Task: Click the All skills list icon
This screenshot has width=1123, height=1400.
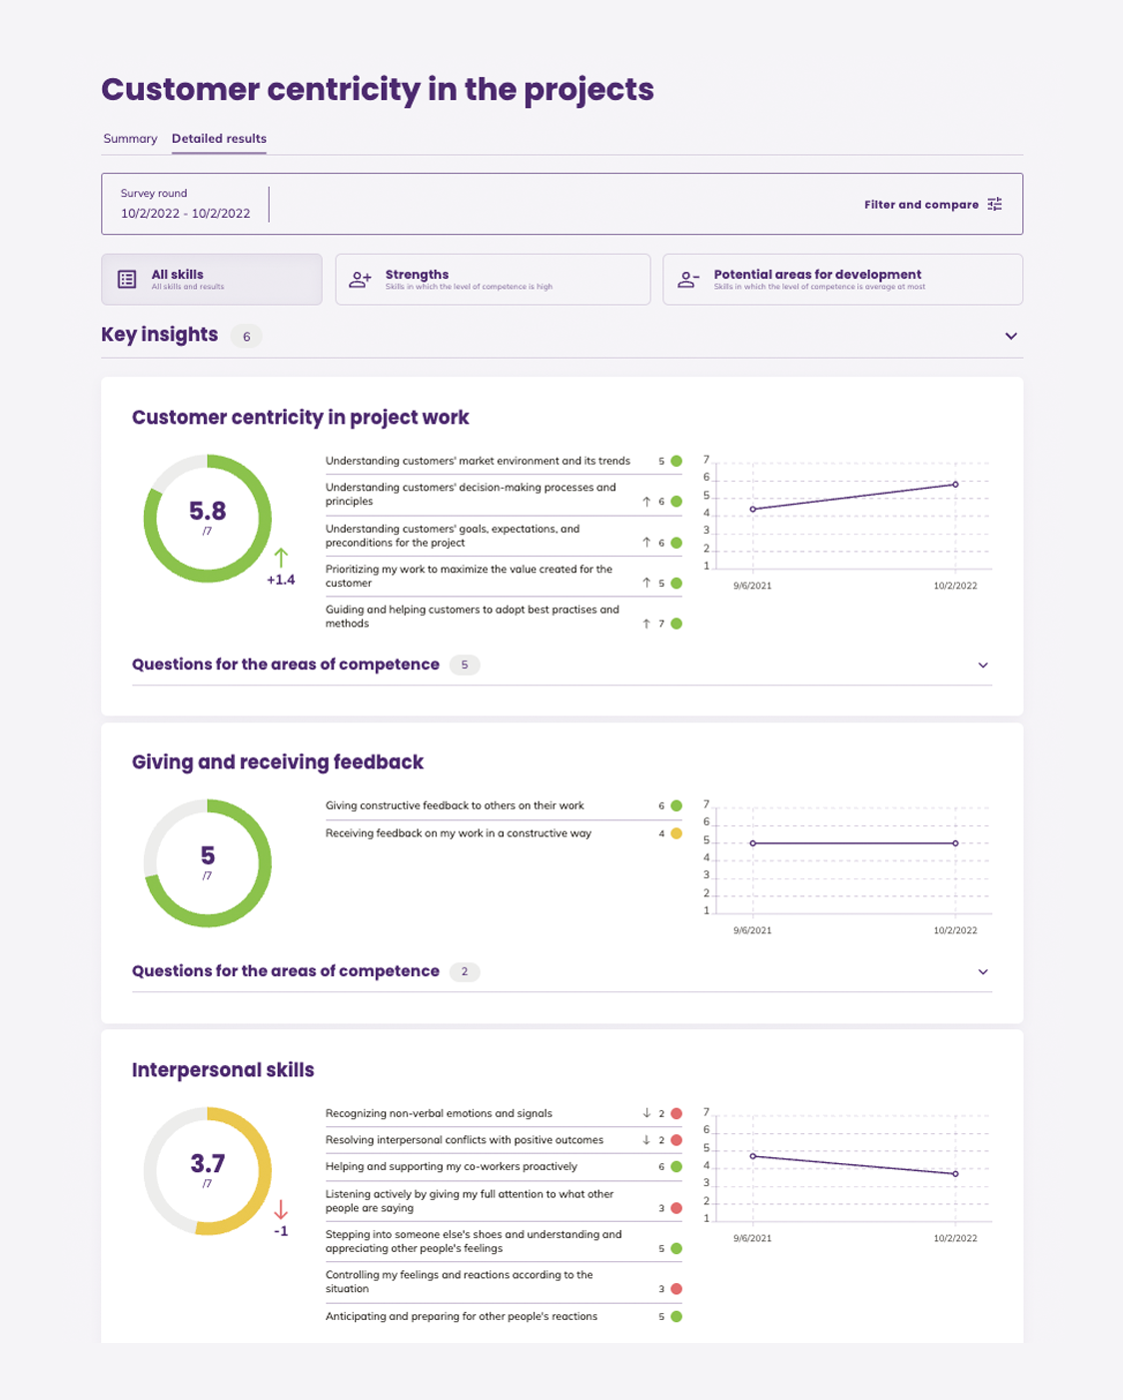Action: click(x=127, y=279)
